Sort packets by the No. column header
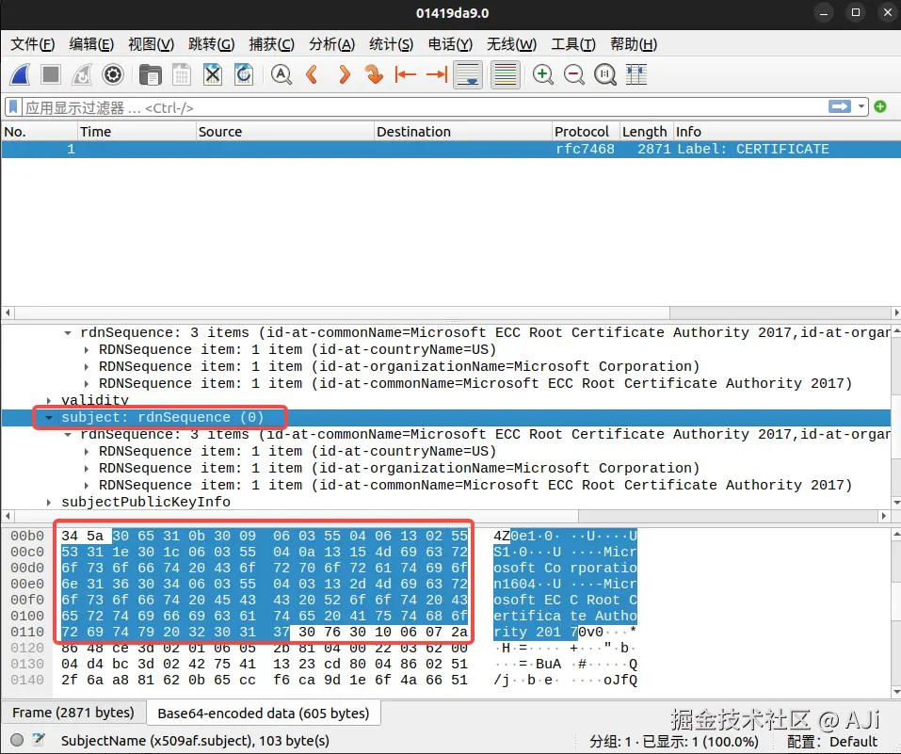Viewport: 901px width, 754px height. [x=40, y=132]
